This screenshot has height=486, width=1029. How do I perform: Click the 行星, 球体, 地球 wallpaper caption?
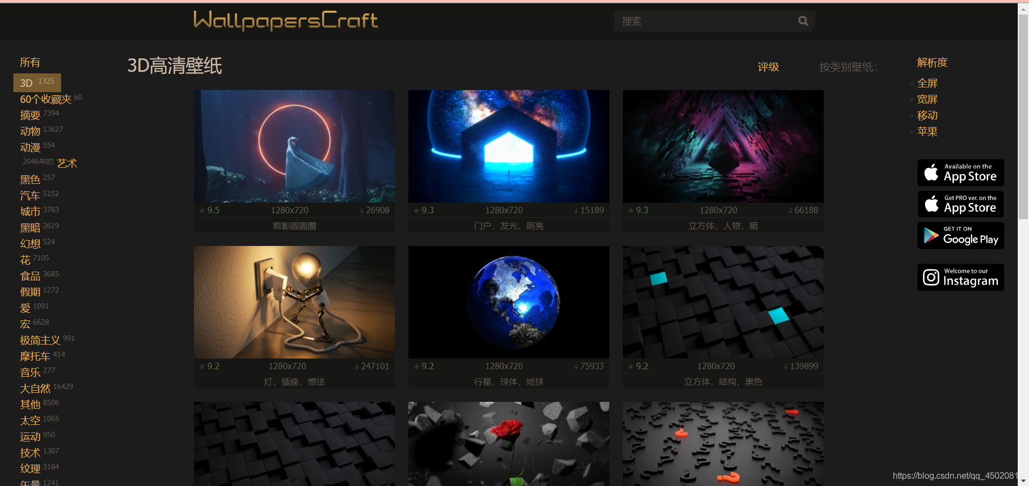(x=509, y=382)
